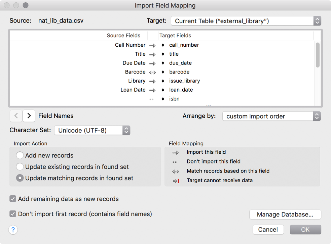Click import arrow for Library to issue_library
Screen dimensions: 331x244
[x=152, y=81]
